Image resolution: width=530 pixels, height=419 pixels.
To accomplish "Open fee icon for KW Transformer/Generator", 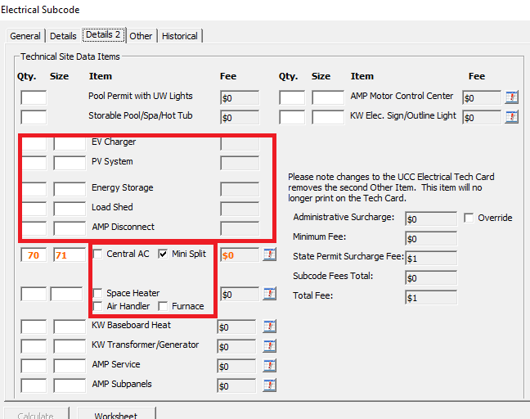I will coord(269,346).
